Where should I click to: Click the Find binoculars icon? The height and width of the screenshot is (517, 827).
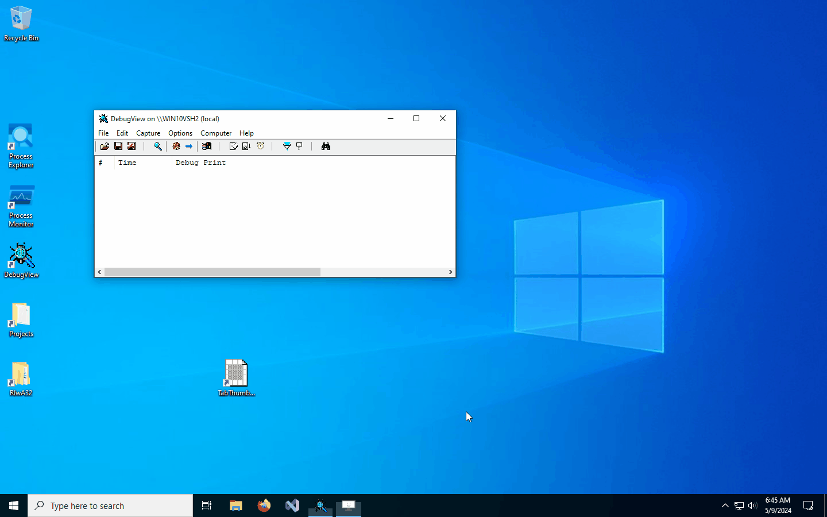point(326,146)
